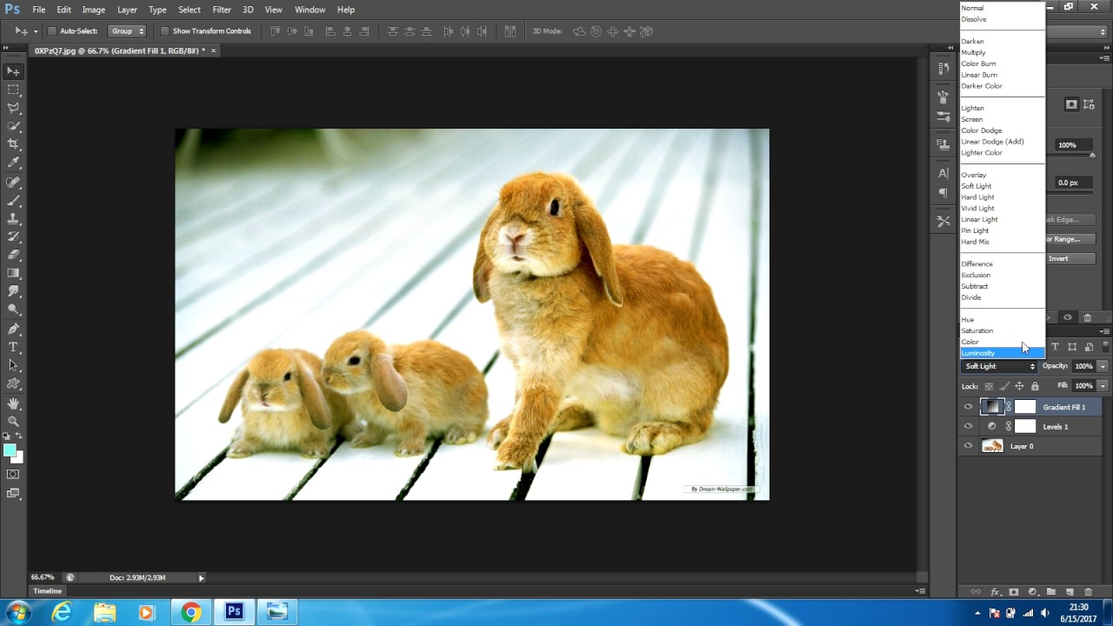The height and width of the screenshot is (626, 1113).
Task: Select the Spot Healing Brush tool
Action: [13, 183]
